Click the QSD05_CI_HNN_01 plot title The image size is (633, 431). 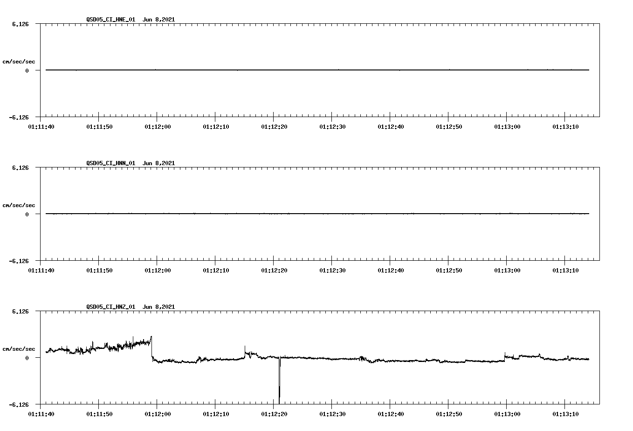point(131,163)
